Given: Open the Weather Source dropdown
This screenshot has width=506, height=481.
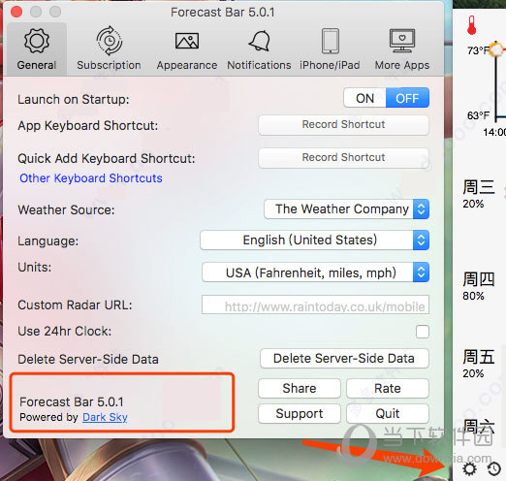Looking at the screenshot, I should pyautogui.click(x=346, y=209).
